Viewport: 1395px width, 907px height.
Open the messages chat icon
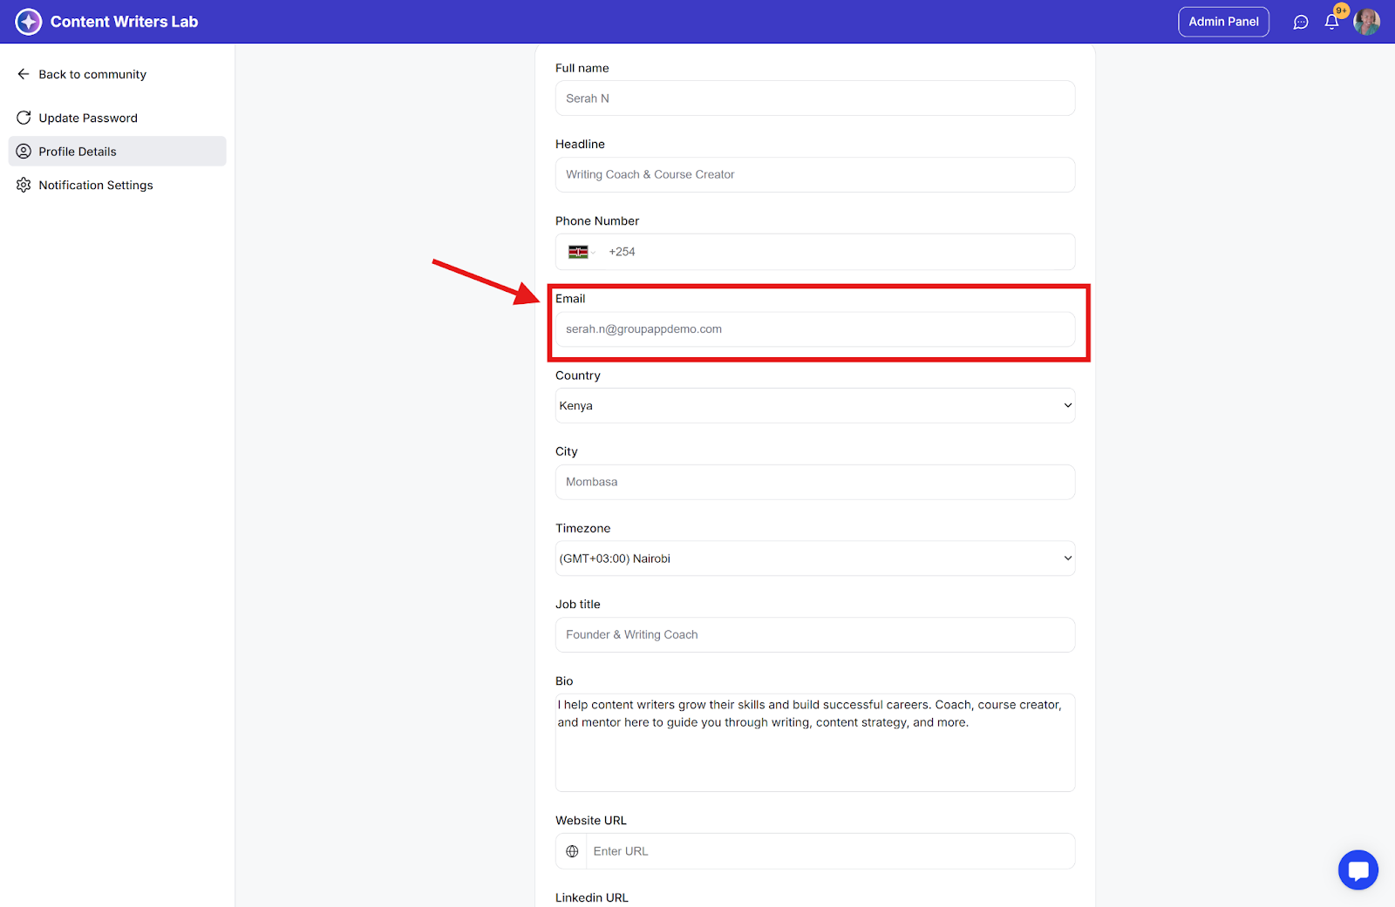click(1301, 22)
